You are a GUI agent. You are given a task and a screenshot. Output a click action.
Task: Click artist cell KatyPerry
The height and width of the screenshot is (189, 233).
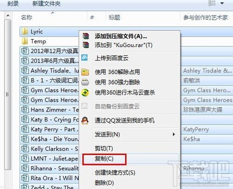coord(196,129)
